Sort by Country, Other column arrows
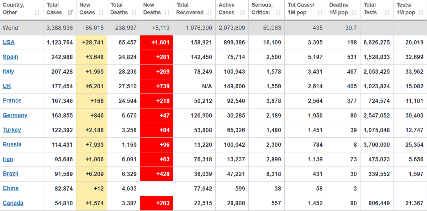Image resolution: width=427 pixels, height=211 pixels. pyautogui.click(x=37, y=13)
